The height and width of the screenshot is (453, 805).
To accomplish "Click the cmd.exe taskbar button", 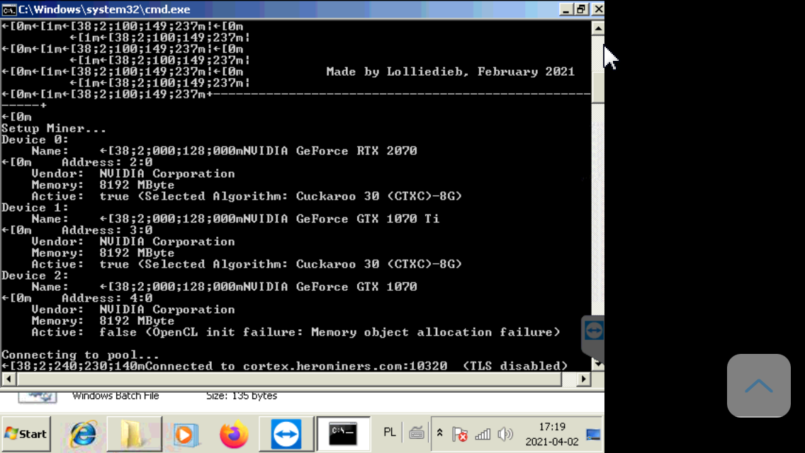I will tap(343, 434).
